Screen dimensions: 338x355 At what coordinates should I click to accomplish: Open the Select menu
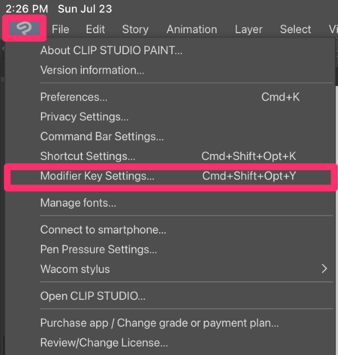tap(295, 29)
